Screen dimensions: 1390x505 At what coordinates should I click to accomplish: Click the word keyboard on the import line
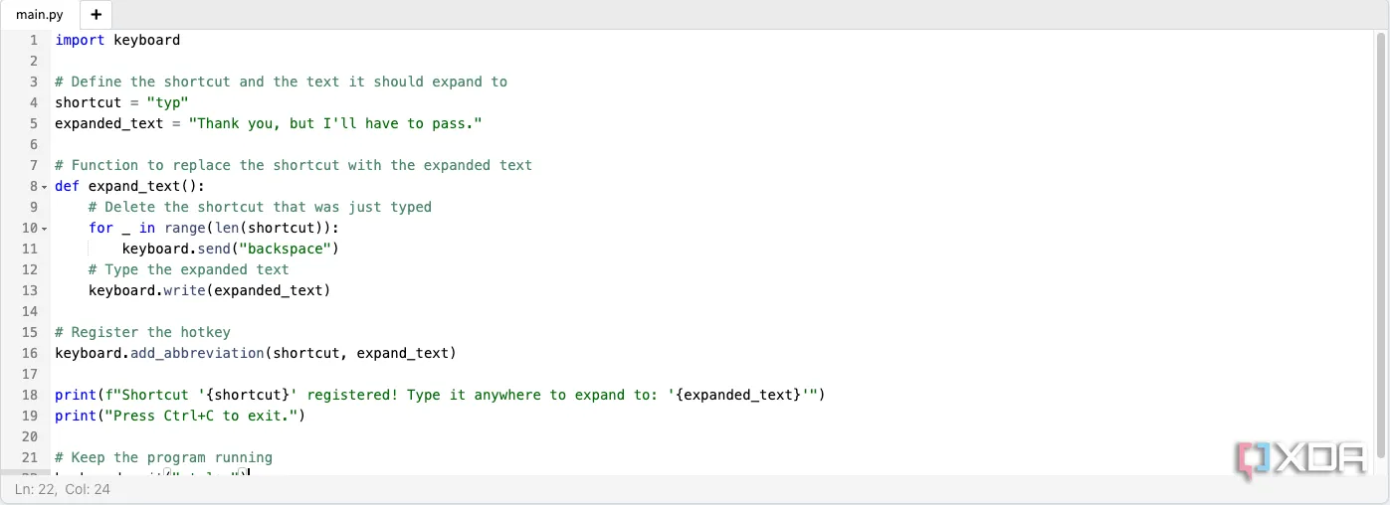pos(146,40)
